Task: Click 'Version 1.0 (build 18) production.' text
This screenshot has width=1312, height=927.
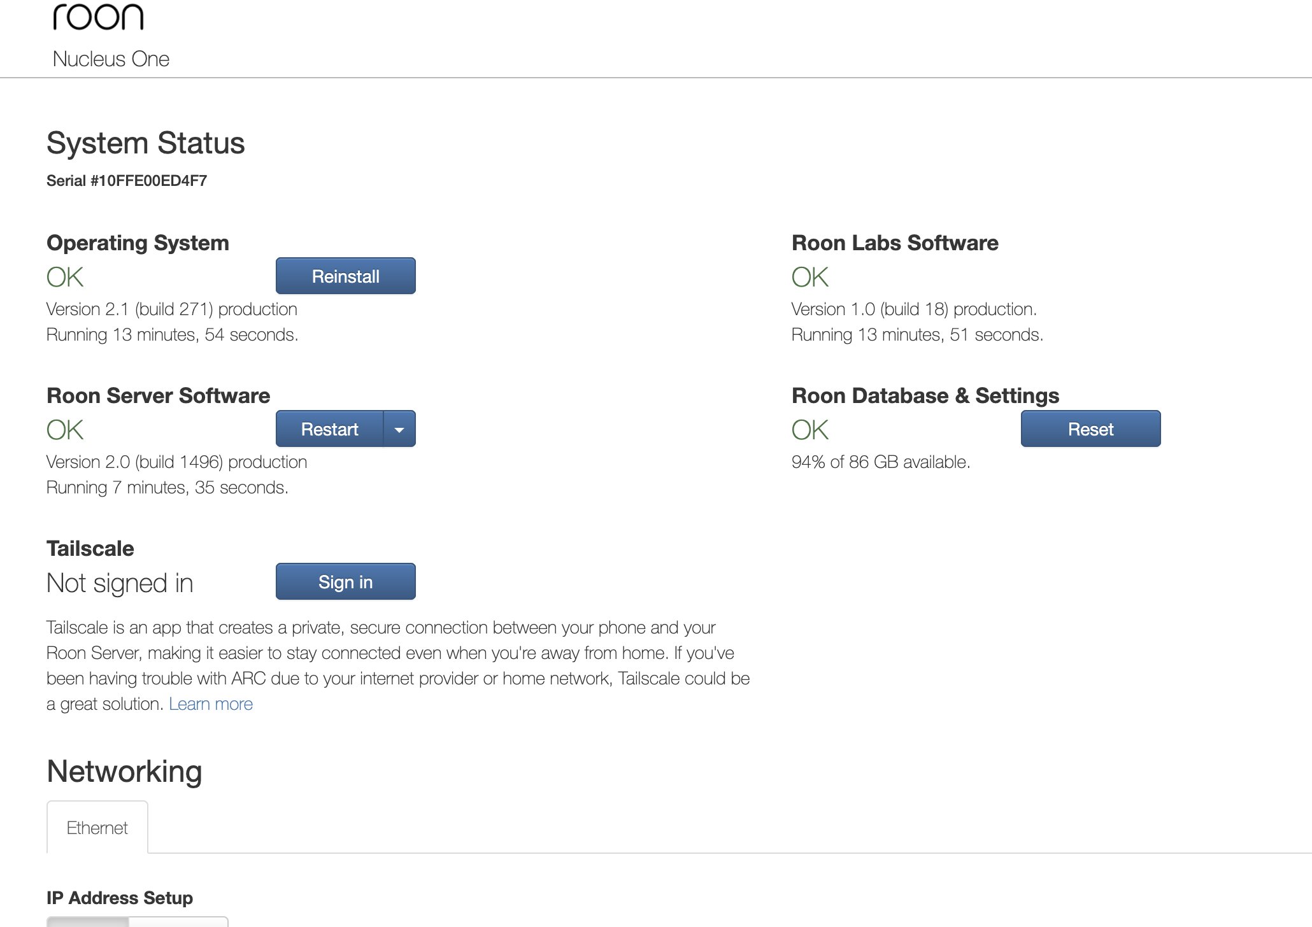Action: click(x=914, y=309)
